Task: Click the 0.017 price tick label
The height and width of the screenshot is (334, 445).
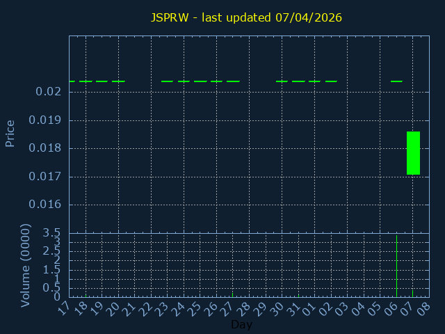Action: coord(45,177)
